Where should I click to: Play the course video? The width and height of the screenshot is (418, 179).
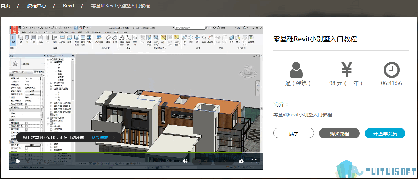[x=18, y=161]
